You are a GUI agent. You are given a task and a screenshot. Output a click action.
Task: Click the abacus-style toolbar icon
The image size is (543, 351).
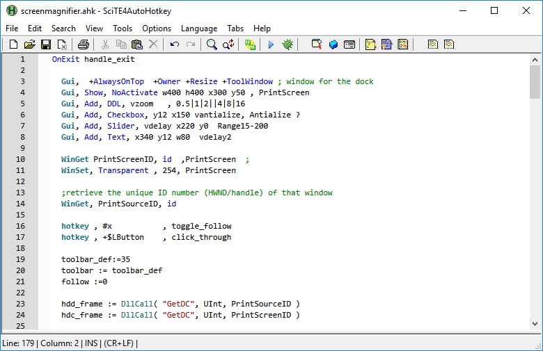pos(403,44)
